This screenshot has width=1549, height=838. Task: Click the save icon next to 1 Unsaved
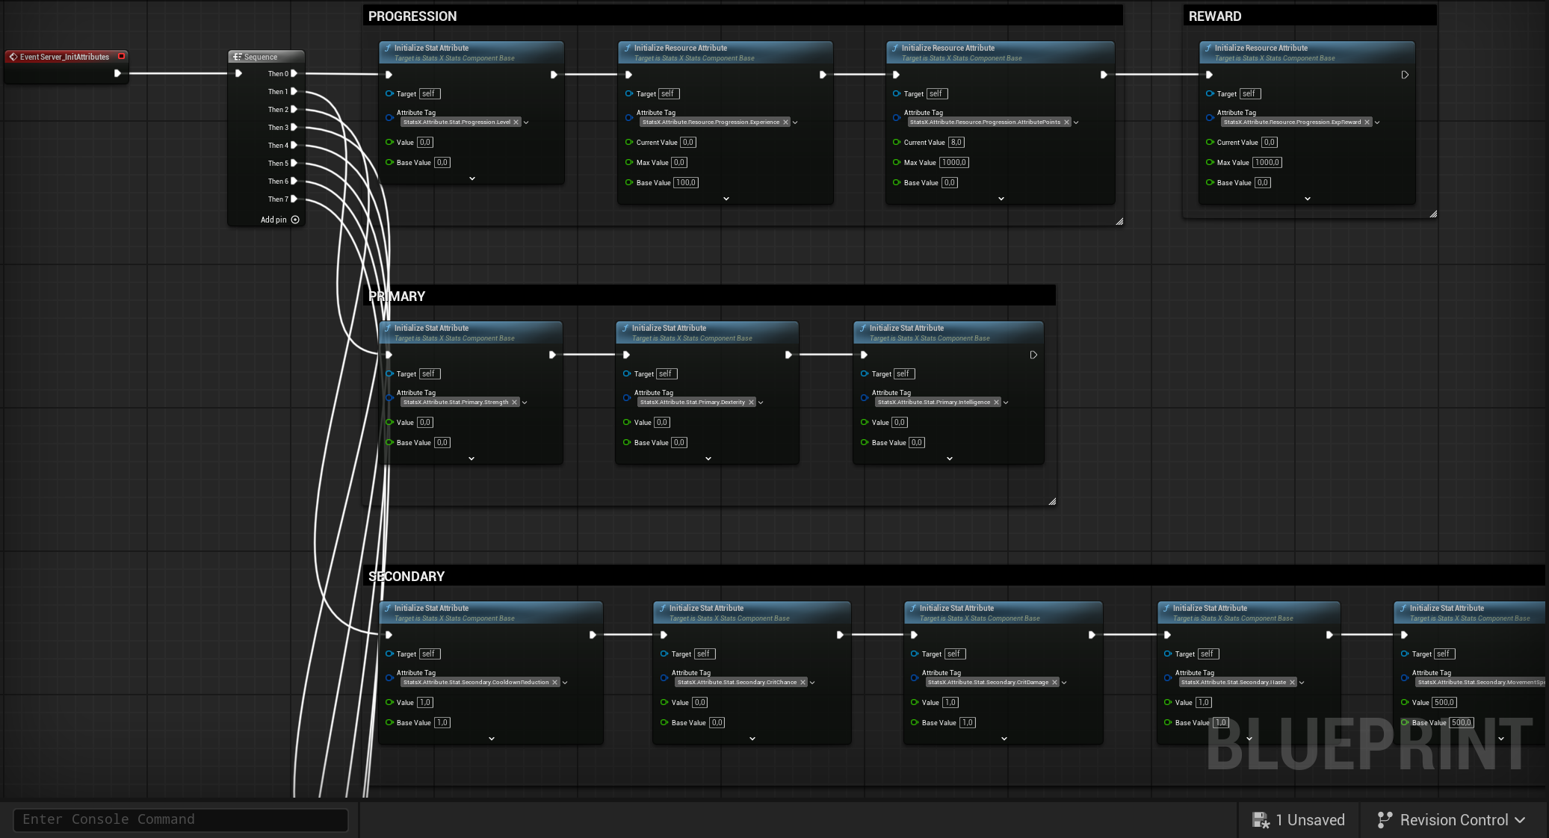(x=1262, y=819)
